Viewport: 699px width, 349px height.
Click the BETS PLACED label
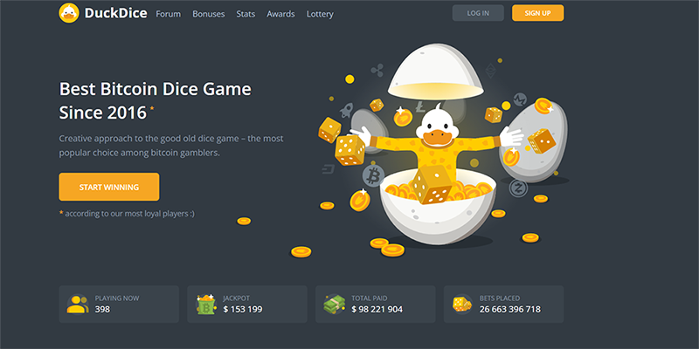tap(500, 298)
